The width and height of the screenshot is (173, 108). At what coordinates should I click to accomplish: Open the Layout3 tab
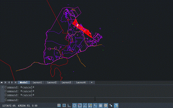tap(66, 82)
